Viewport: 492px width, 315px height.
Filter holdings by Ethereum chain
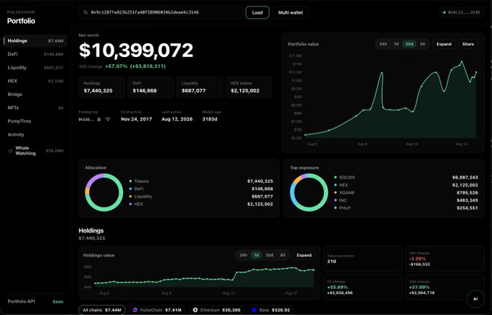[217, 310]
